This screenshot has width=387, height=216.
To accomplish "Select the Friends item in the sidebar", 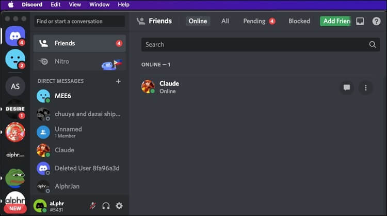I will 79,43.
